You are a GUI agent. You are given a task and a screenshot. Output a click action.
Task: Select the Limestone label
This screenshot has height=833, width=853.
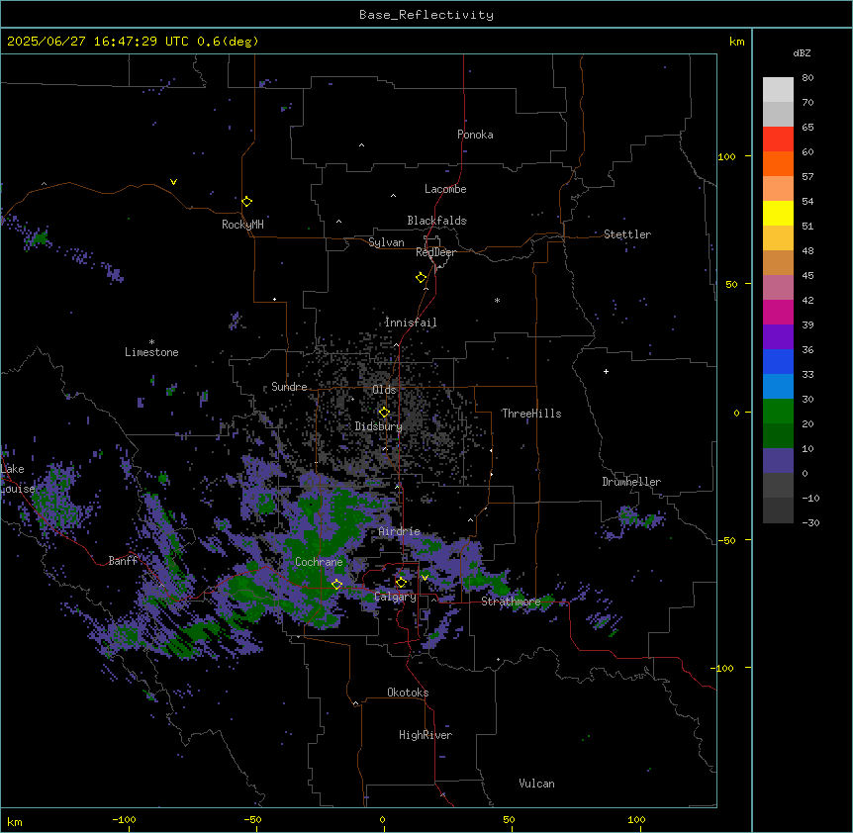coord(151,352)
